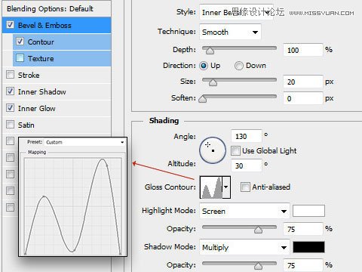The image size is (362, 272).
Task: Click the Altitude value field 30
Action: click(x=247, y=165)
